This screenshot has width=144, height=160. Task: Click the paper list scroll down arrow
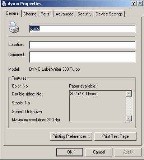point(129,118)
